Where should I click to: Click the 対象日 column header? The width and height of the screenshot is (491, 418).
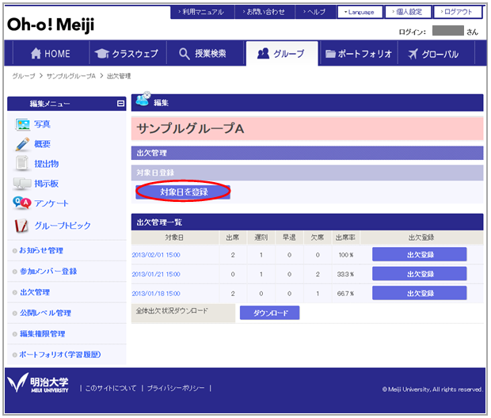pyautogui.click(x=174, y=237)
